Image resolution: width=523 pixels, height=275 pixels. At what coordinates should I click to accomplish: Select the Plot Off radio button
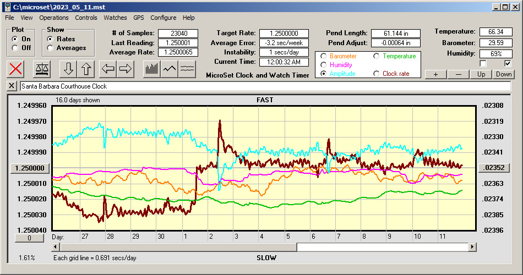(x=15, y=48)
